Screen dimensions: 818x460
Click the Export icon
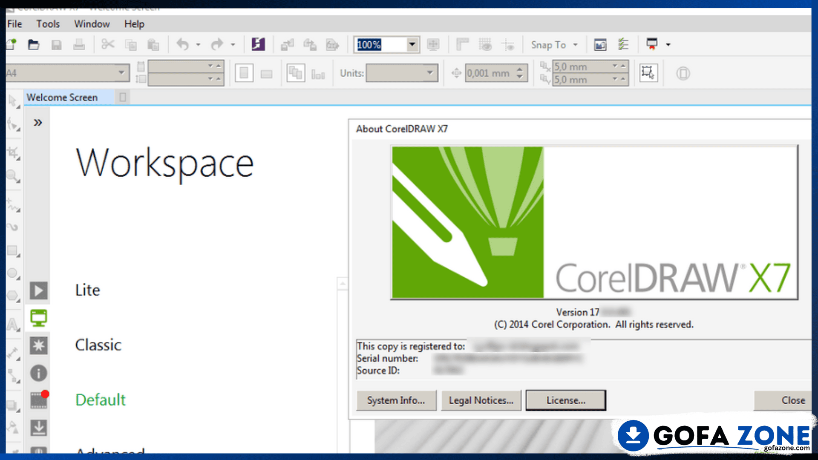click(310, 44)
